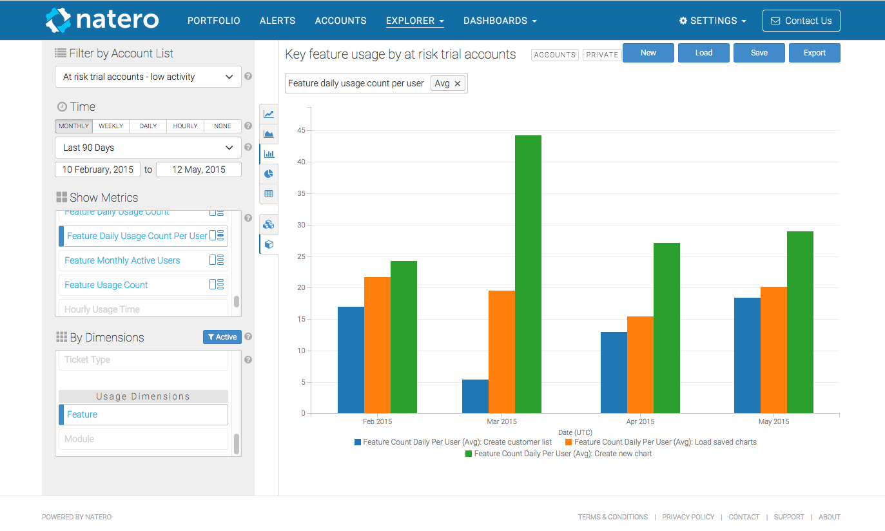The width and height of the screenshot is (885, 531).
Task: Set time granularity to DAILY
Action: (148, 126)
